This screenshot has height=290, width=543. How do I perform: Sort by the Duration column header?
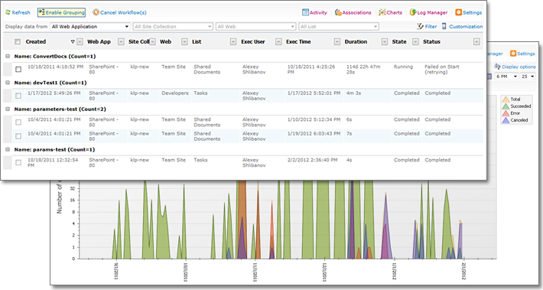[356, 41]
